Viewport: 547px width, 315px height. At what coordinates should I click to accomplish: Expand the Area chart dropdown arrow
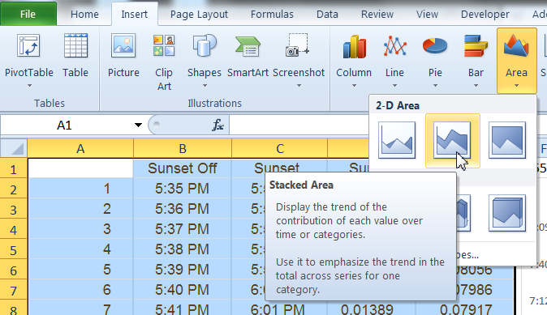tap(516, 85)
